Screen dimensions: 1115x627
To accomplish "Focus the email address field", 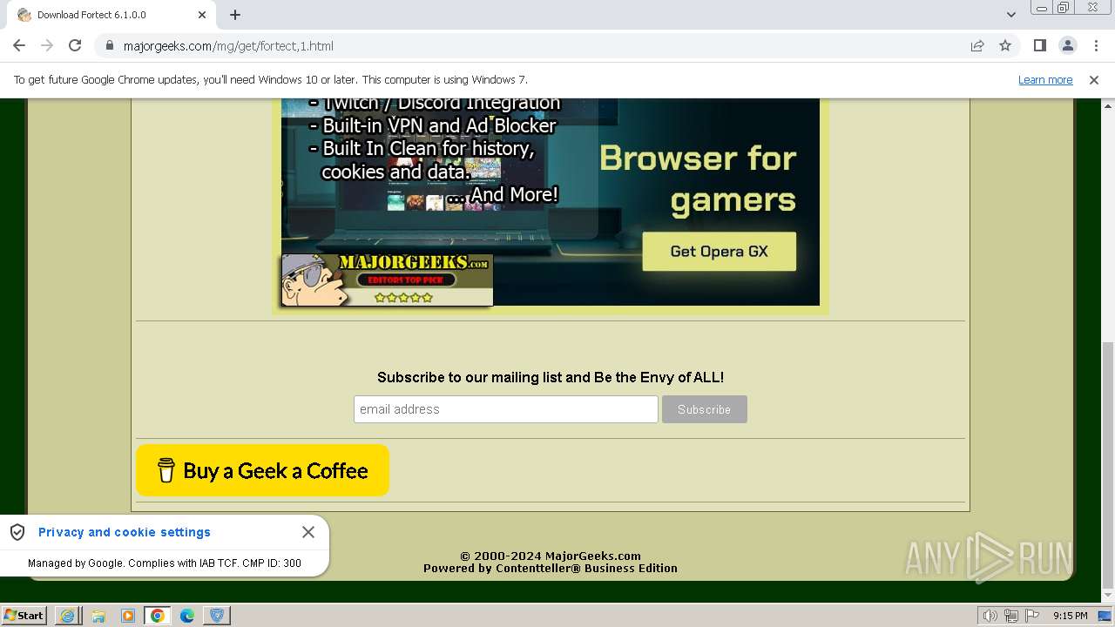I will point(505,409).
